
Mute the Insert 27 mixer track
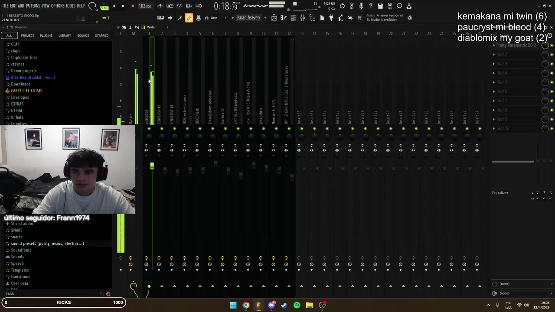(x=480, y=129)
